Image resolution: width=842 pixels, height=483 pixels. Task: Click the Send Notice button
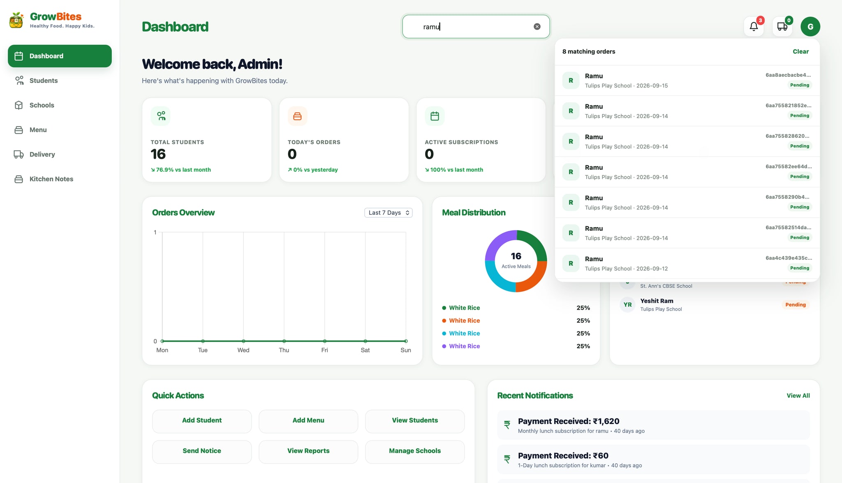click(202, 452)
